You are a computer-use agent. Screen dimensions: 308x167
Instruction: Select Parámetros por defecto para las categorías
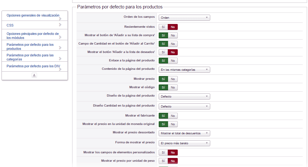click(x=30, y=57)
